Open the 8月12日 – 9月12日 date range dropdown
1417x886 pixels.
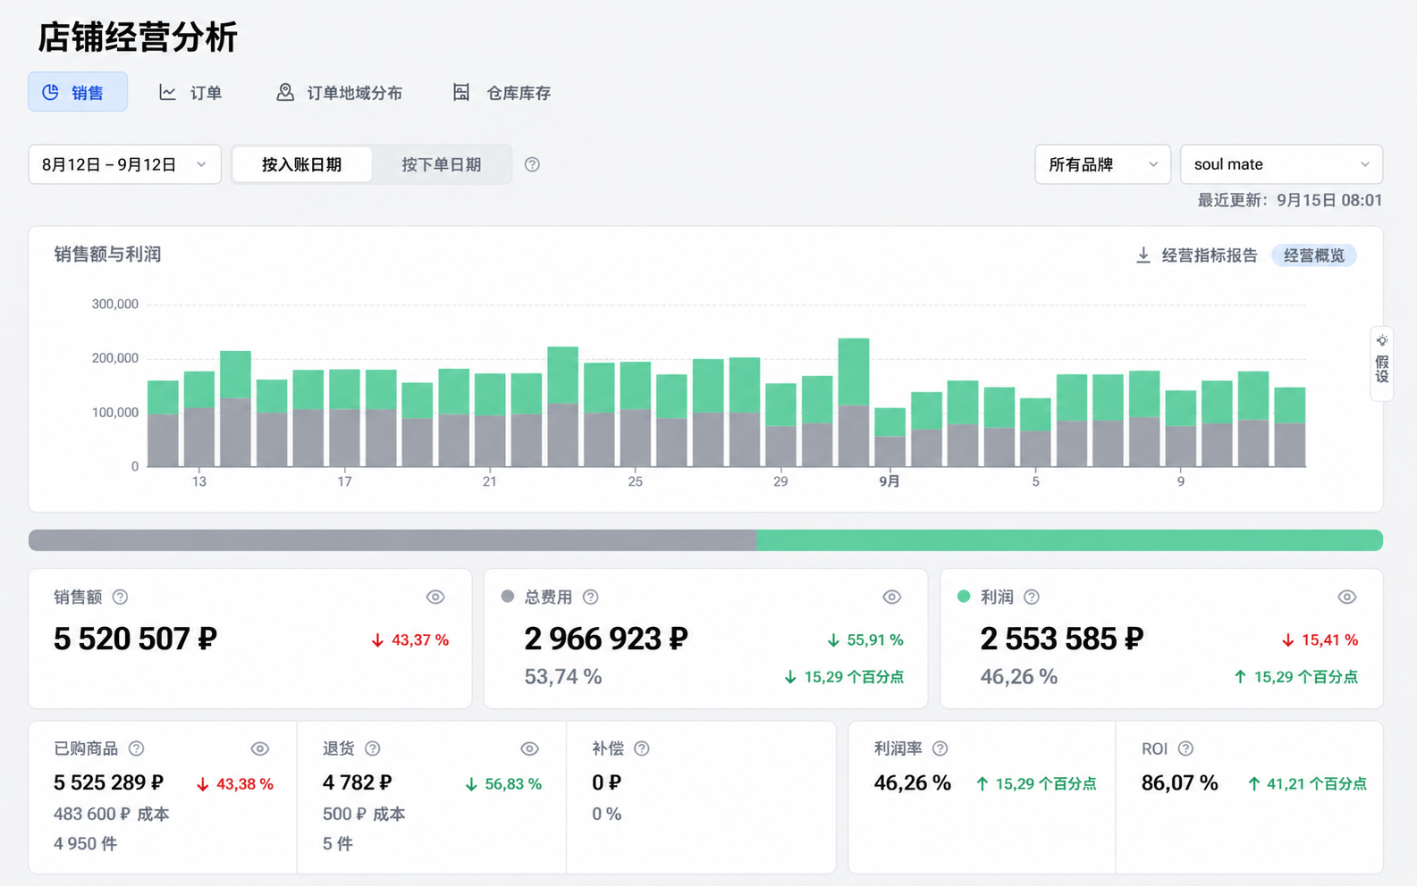coord(125,164)
